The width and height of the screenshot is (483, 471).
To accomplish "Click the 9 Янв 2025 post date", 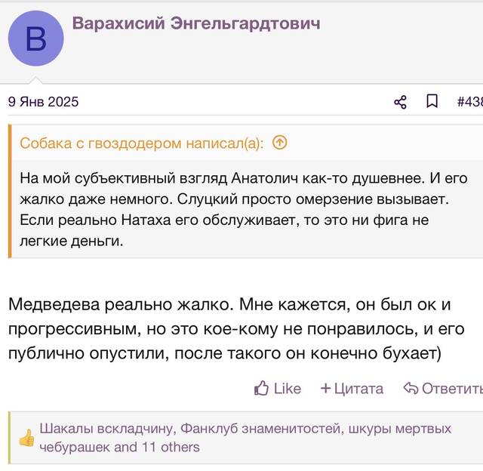I will coord(43,102).
